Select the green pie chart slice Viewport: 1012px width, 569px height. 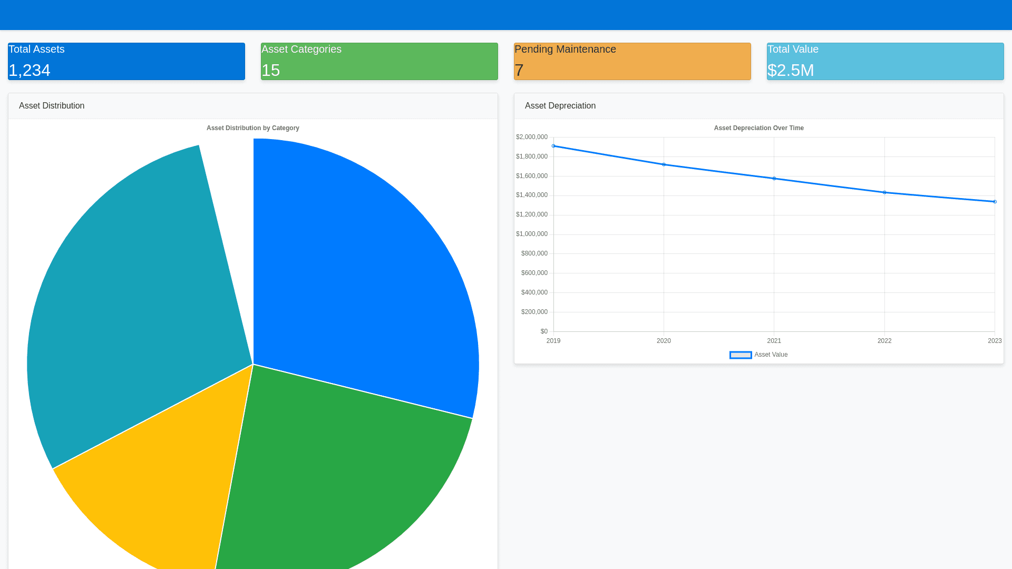(337, 474)
